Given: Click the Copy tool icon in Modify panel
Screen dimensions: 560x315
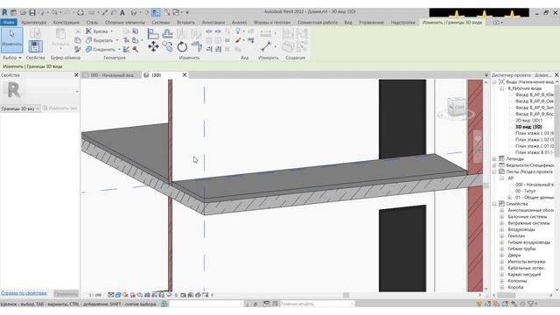Looking at the screenshot, I should tap(167, 46).
